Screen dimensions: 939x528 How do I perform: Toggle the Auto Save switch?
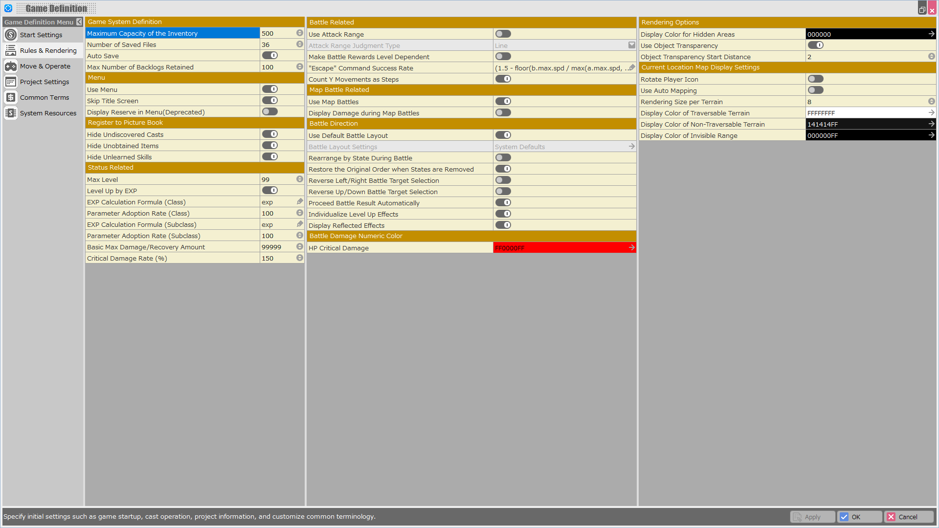pyautogui.click(x=270, y=56)
